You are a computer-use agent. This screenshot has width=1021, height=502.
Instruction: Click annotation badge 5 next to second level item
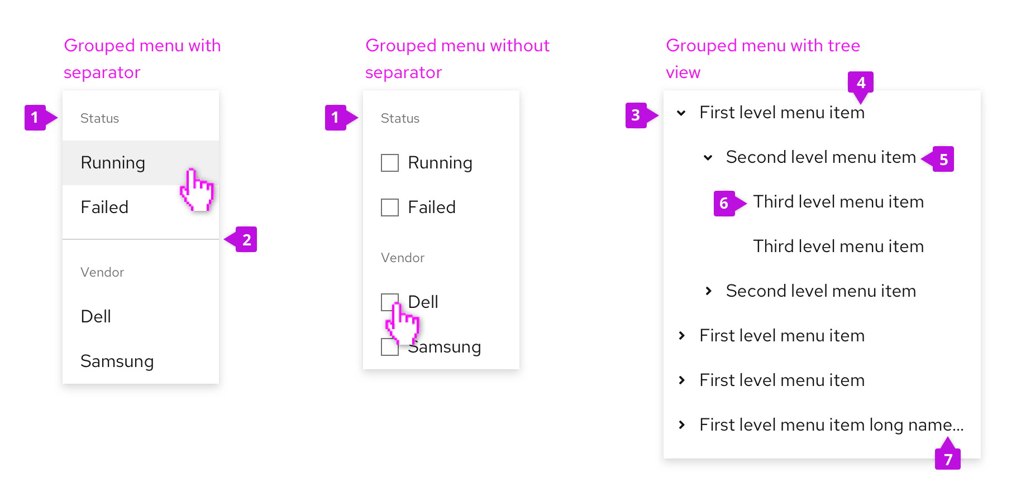tap(943, 160)
